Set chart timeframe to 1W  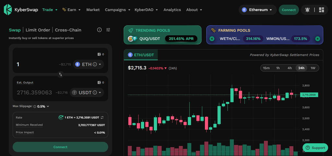coord(313,68)
